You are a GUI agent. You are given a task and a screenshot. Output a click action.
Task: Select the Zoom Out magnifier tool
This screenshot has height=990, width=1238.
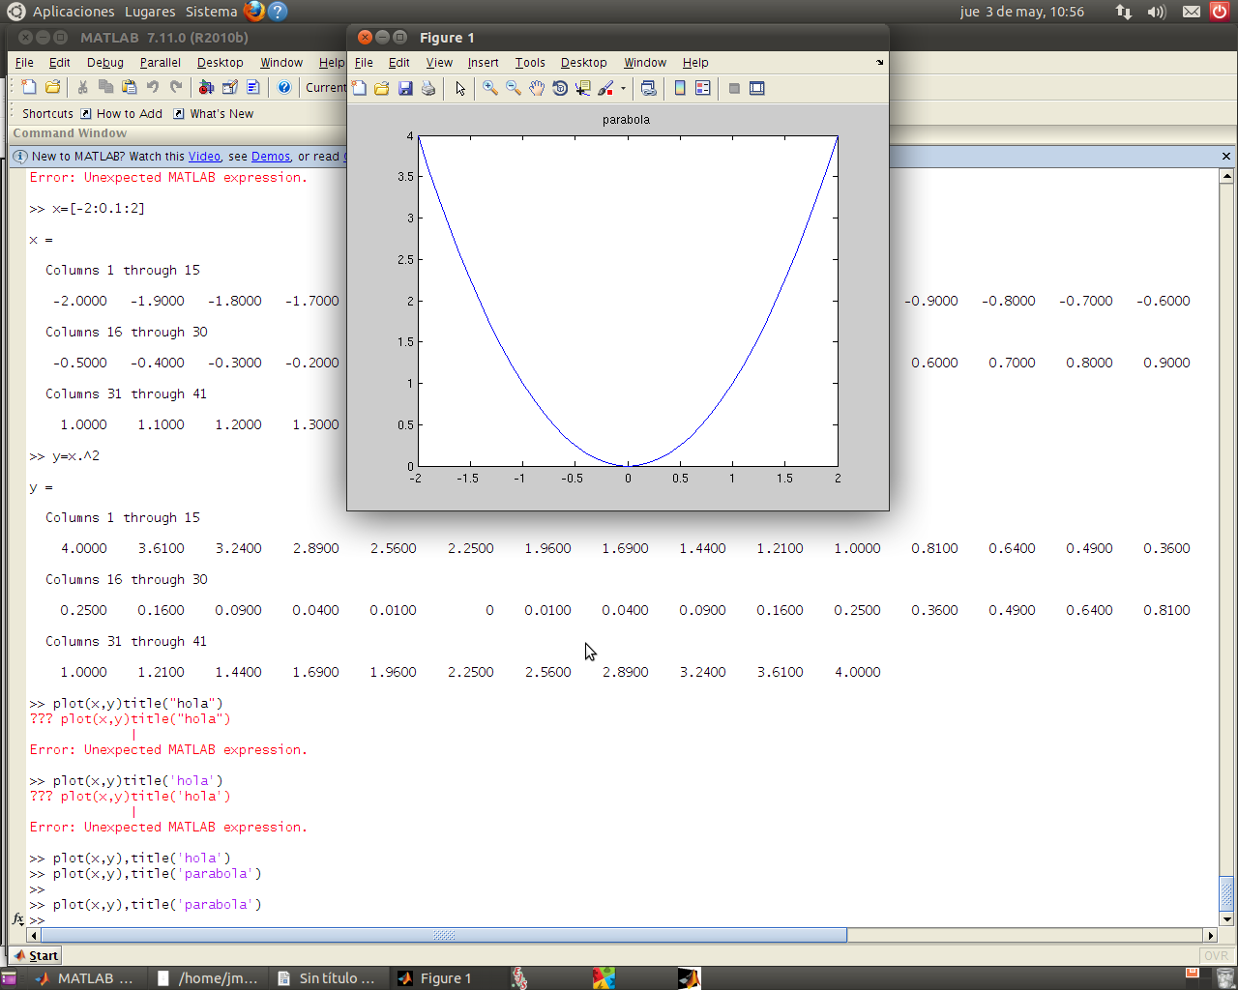[514, 88]
